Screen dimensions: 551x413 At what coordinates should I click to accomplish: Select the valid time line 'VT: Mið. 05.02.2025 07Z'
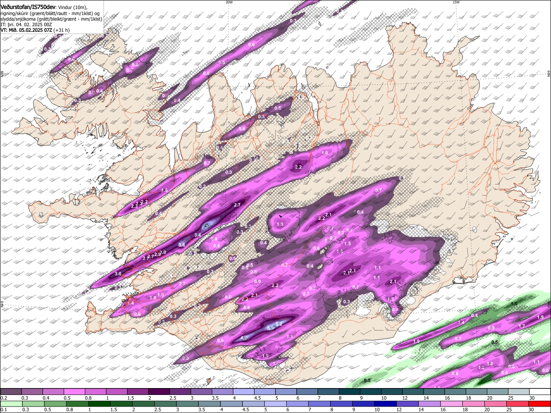tap(26, 30)
